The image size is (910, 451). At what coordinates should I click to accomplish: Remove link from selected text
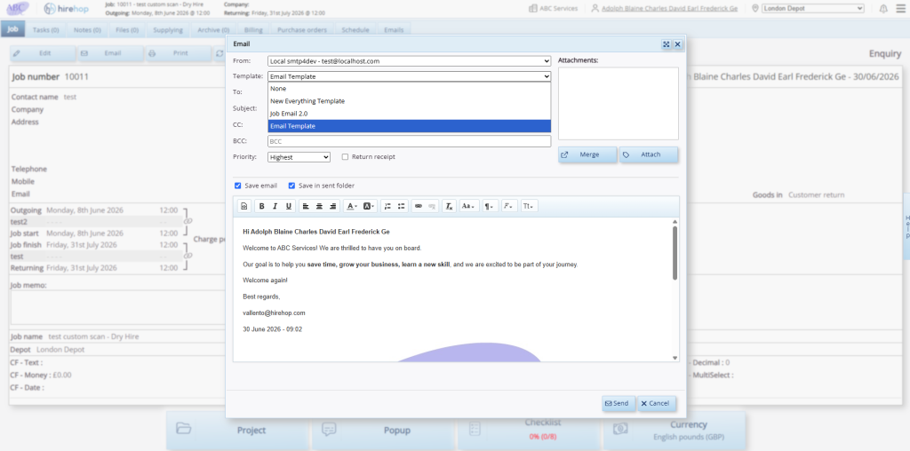pyautogui.click(x=432, y=206)
